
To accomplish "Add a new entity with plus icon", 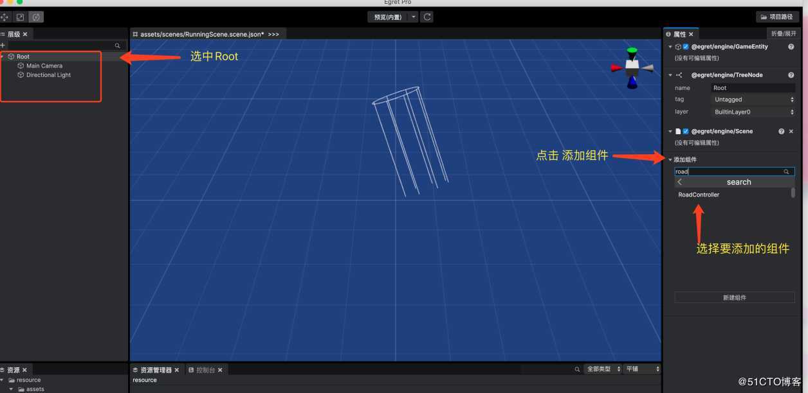I will tap(3, 46).
